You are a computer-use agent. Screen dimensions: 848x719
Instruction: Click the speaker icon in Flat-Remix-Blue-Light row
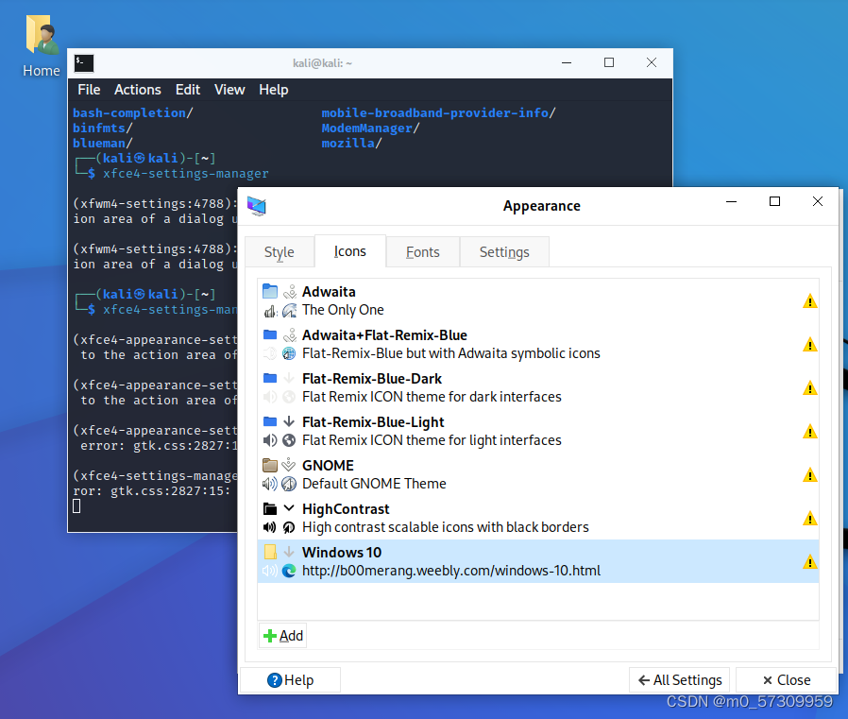click(270, 440)
